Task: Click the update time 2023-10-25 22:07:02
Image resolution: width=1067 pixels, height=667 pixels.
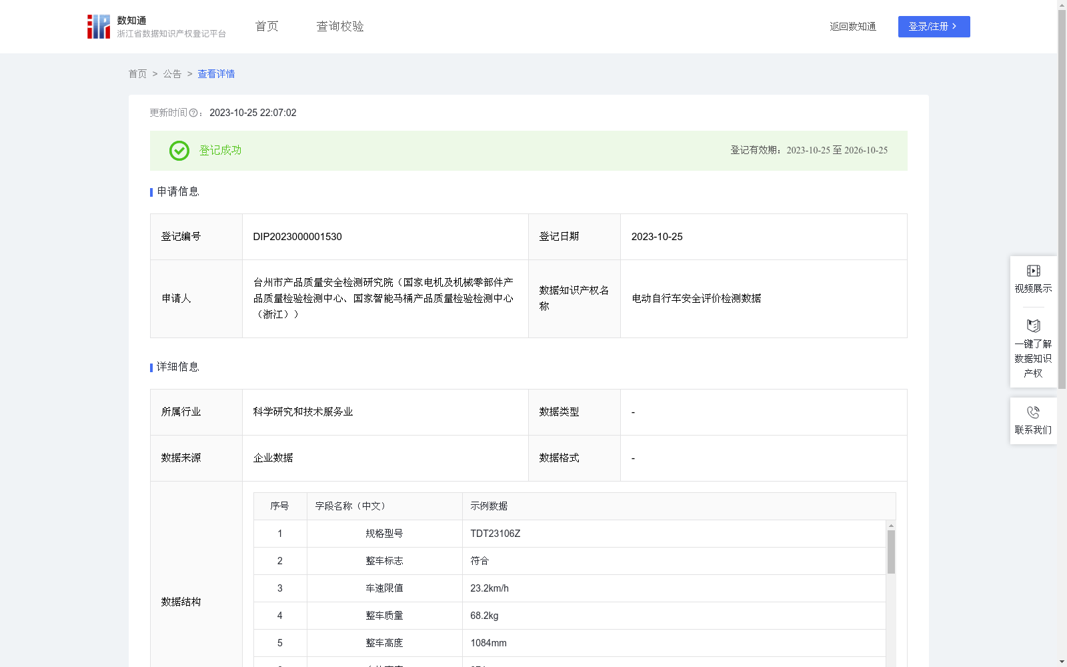Action: click(253, 113)
